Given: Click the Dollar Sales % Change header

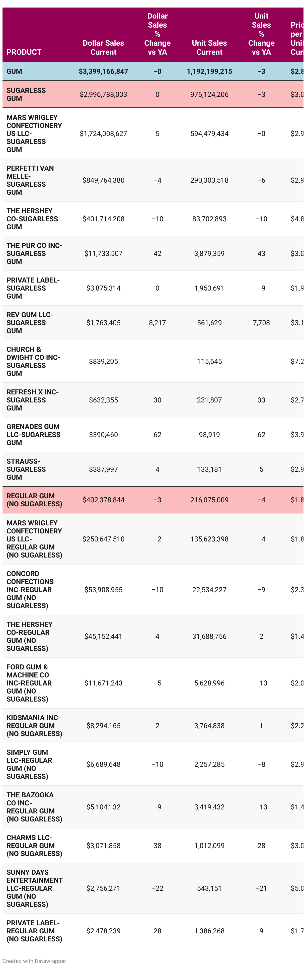Looking at the screenshot, I should 157,34.
